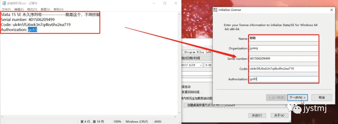This screenshot has width=338, height=124.
Task: Click the 绝对日期/时间 label
Action: click(191, 58)
